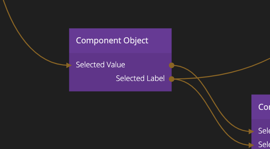Click first cut-off 'Sele' port on right node
The image size is (270, 149).
click(x=264, y=131)
